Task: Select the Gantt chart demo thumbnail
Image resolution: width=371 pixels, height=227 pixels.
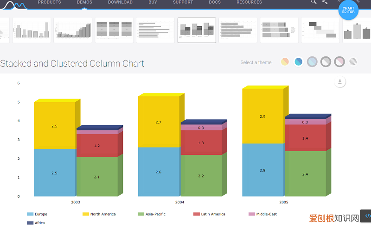Action: point(320,30)
